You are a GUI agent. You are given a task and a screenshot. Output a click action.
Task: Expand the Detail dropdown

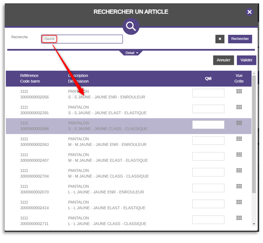point(132,53)
